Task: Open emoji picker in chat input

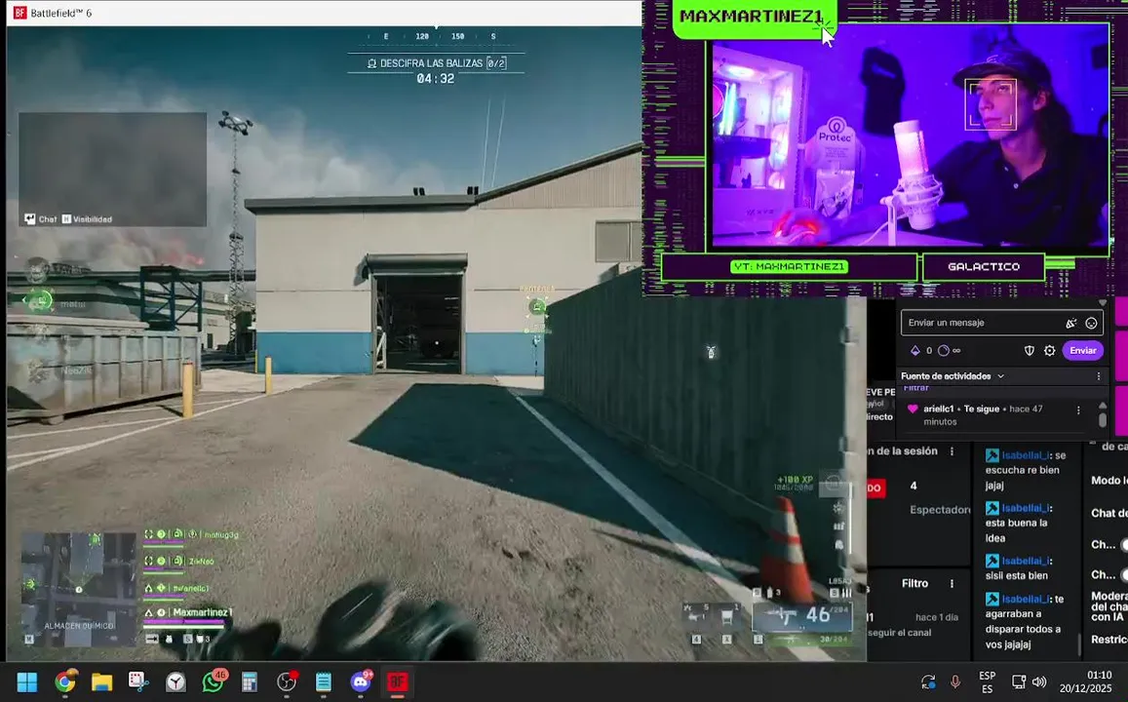Action: tap(1091, 323)
